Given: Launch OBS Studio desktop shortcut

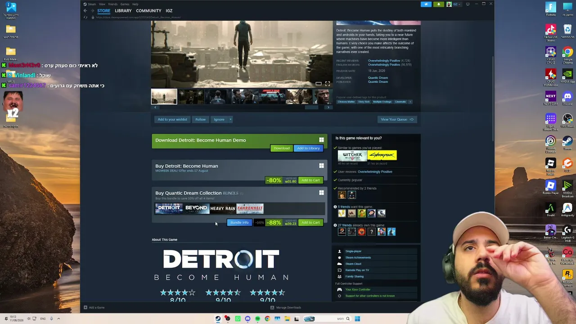Looking at the screenshot, I should (567, 121).
